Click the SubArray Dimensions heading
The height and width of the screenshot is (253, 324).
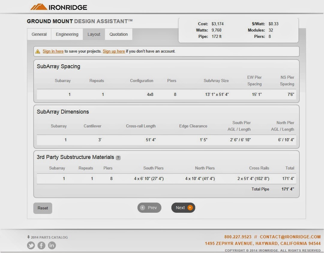click(x=63, y=112)
